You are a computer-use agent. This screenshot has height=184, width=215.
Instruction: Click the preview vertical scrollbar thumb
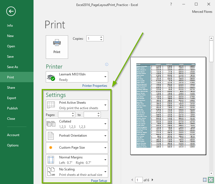[x=211, y=51]
